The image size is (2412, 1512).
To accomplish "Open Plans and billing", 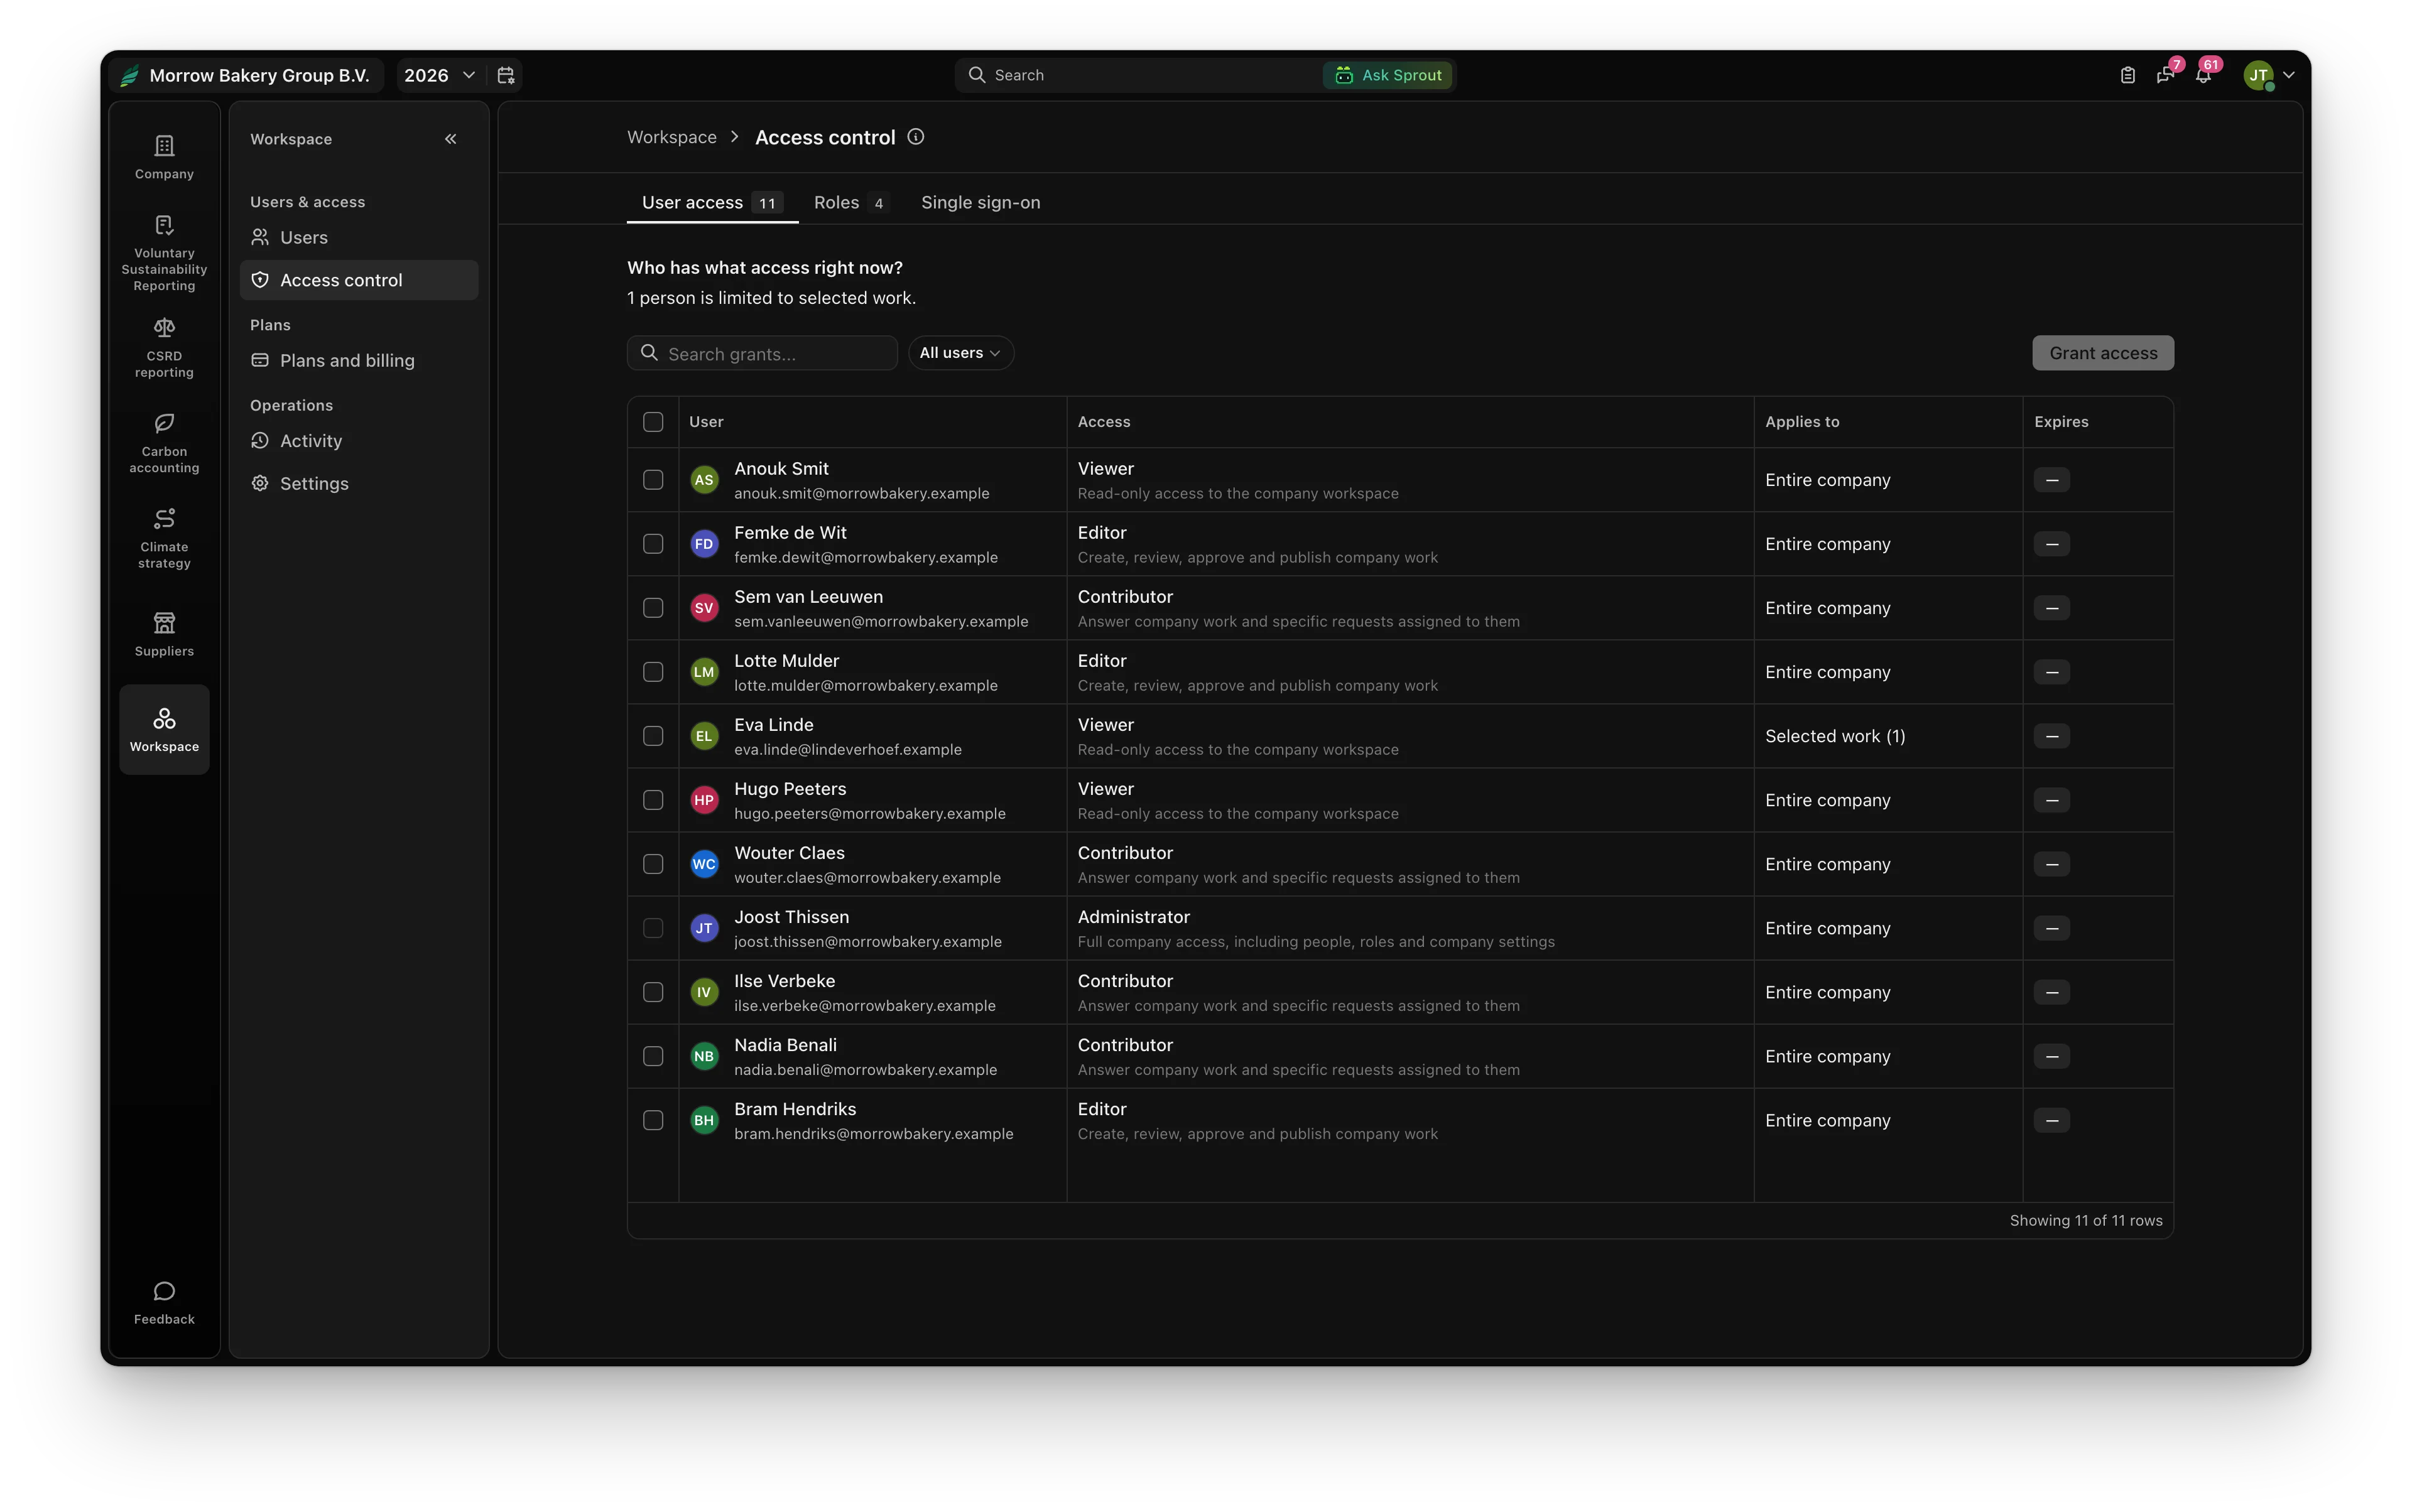I will (359, 360).
